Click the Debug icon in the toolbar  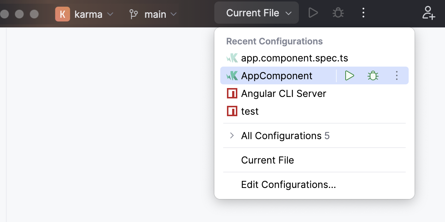(337, 12)
